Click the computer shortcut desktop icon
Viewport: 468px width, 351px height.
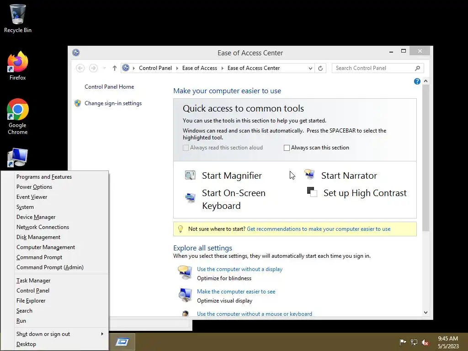tap(18, 158)
